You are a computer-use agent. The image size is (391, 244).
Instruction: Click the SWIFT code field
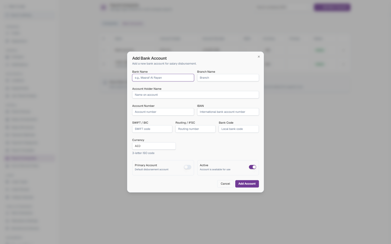point(152,129)
